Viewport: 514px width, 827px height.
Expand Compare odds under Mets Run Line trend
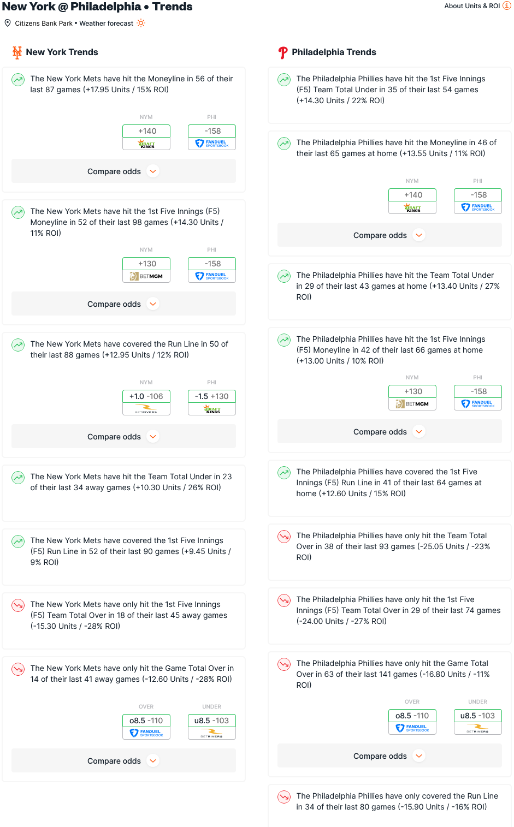tap(123, 436)
